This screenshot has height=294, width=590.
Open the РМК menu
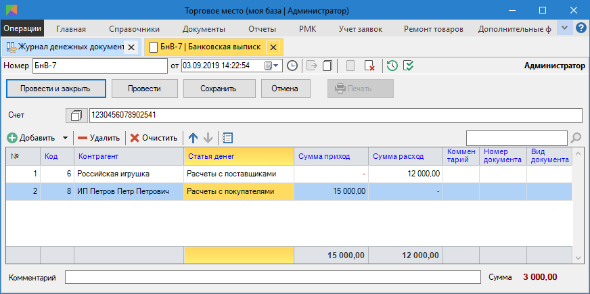308,29
